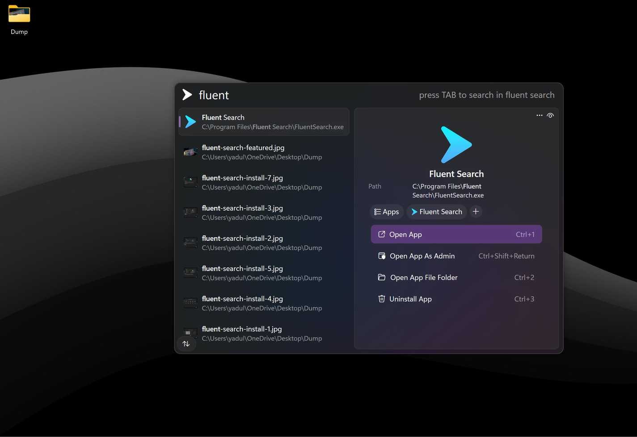Viewport: 637px width, 437px height.
Task: Select the Uninstall App trash icon
Action: 382,298
